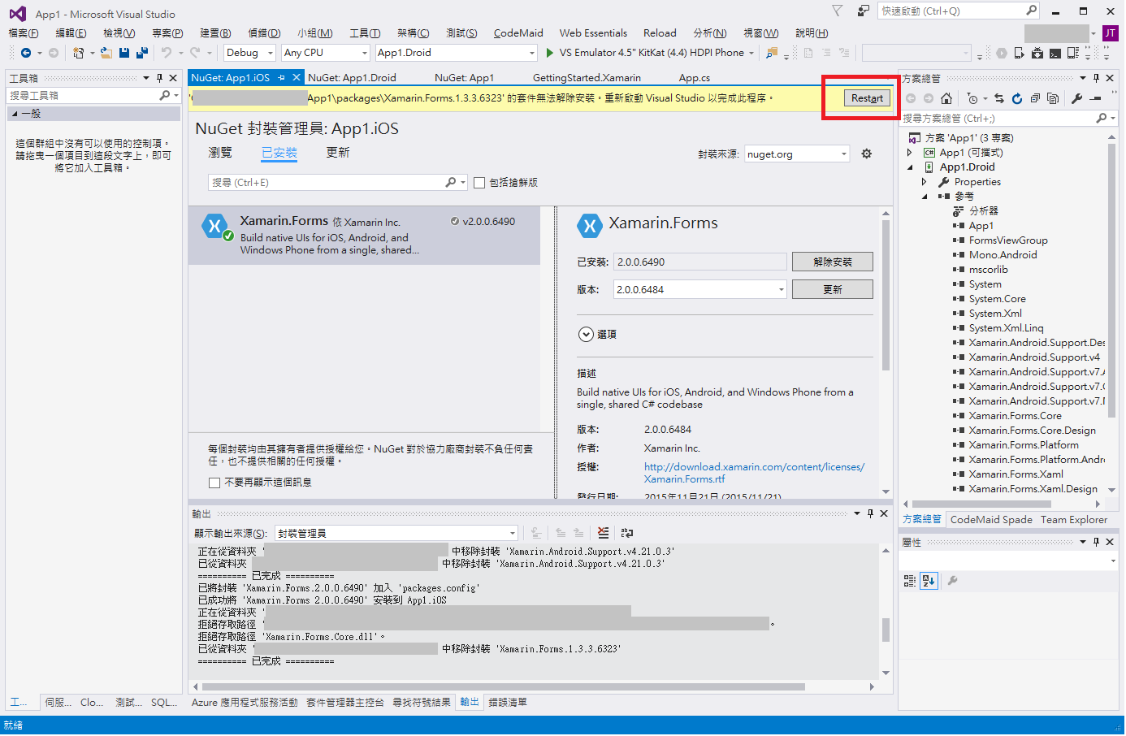This screenshot has height=736, width=1126.
Task: Open the App1.Droid startup project dropdown
Action: (457, 53)
